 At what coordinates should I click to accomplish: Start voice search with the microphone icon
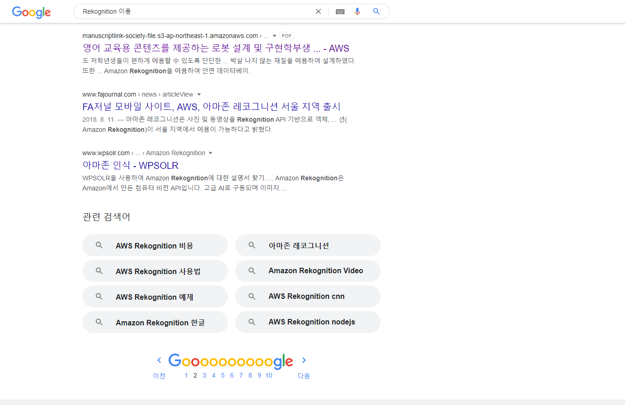coord(357,11)
